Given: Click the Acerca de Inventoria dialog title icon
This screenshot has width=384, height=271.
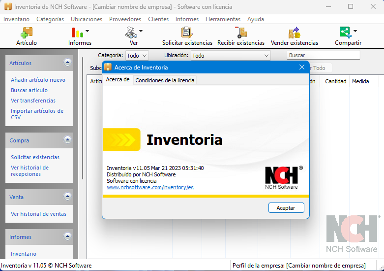Looking at the screenshot, I should tap(108, 67).
